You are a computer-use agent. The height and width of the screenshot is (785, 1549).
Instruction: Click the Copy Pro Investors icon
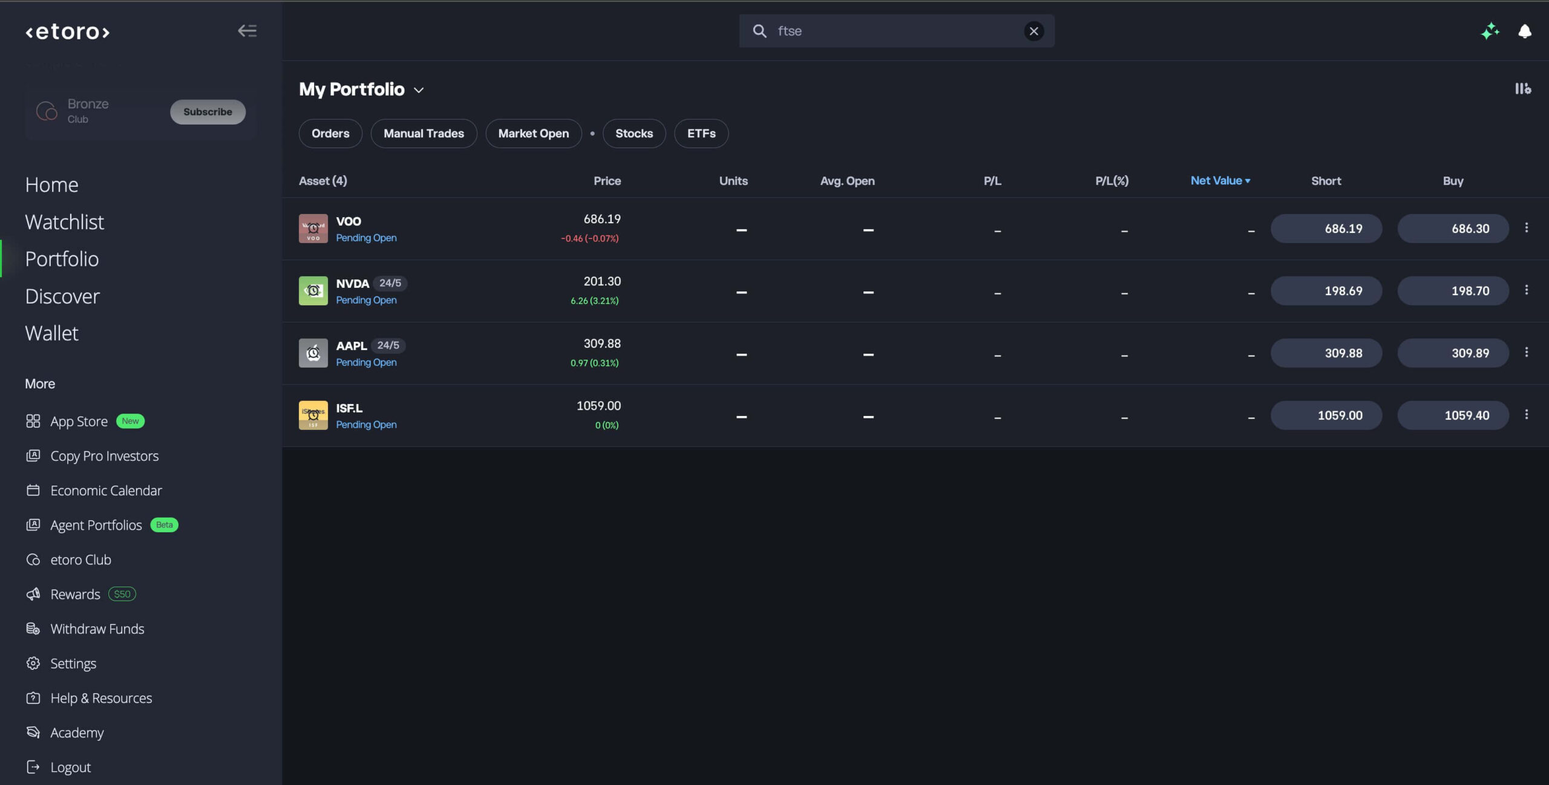click(33, 455)
